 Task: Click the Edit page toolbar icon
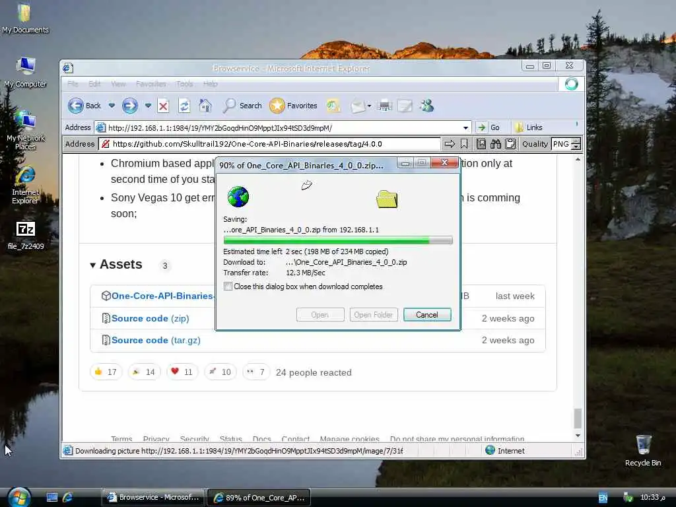point(405,106)
